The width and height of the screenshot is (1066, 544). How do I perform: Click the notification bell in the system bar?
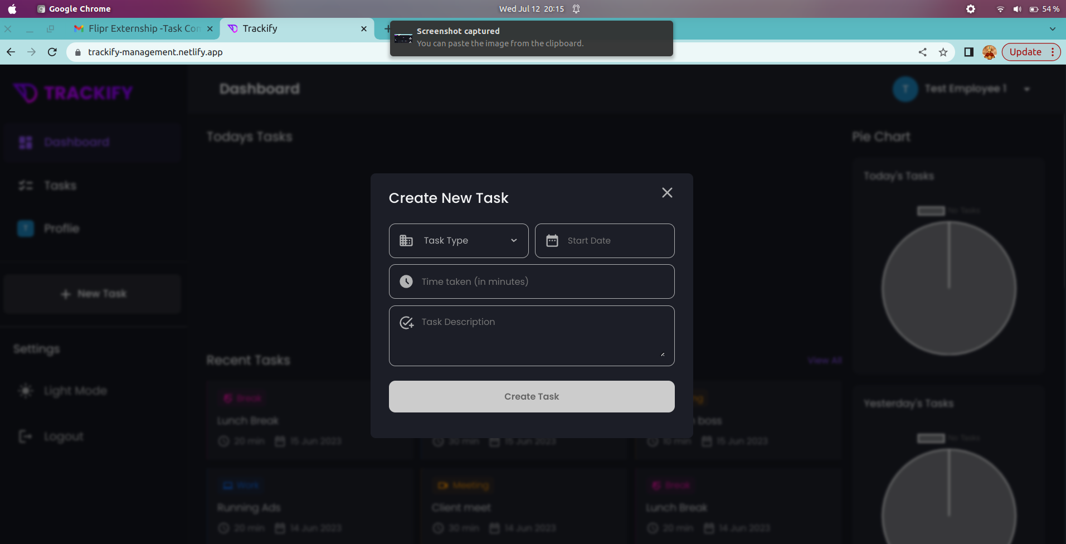pos(576,9)
